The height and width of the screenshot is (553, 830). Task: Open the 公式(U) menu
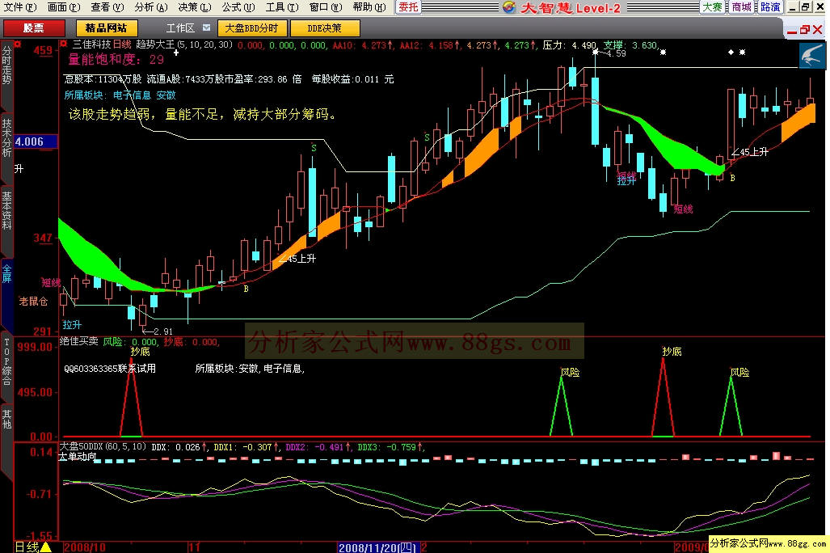pyautogui.click(x=238, y=7)
